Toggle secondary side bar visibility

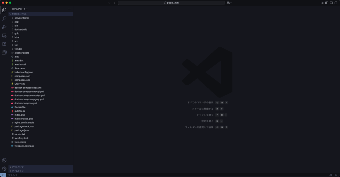336,3
